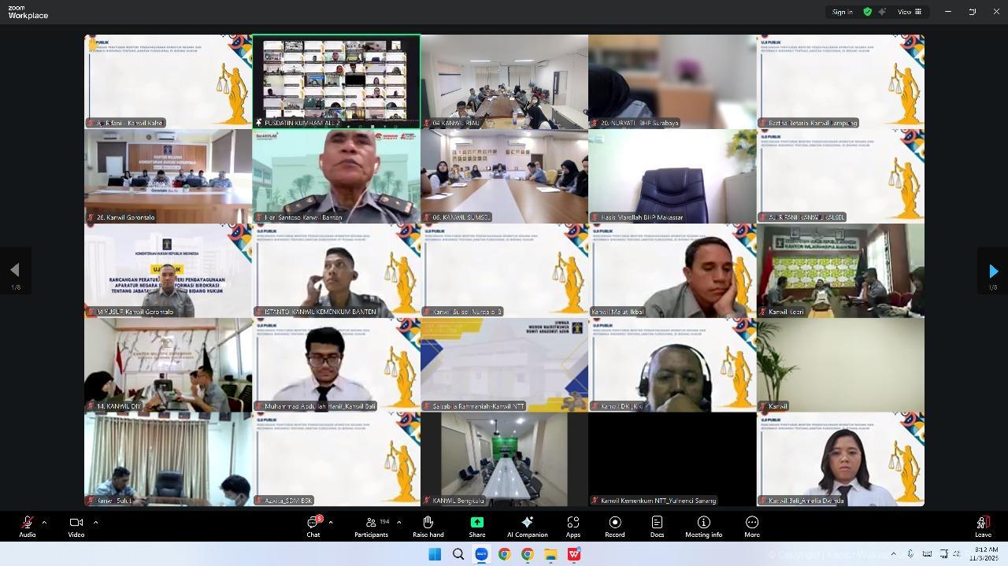Open the AI Companion
This screenshot has height=566, width=1008.
[527, 526]
